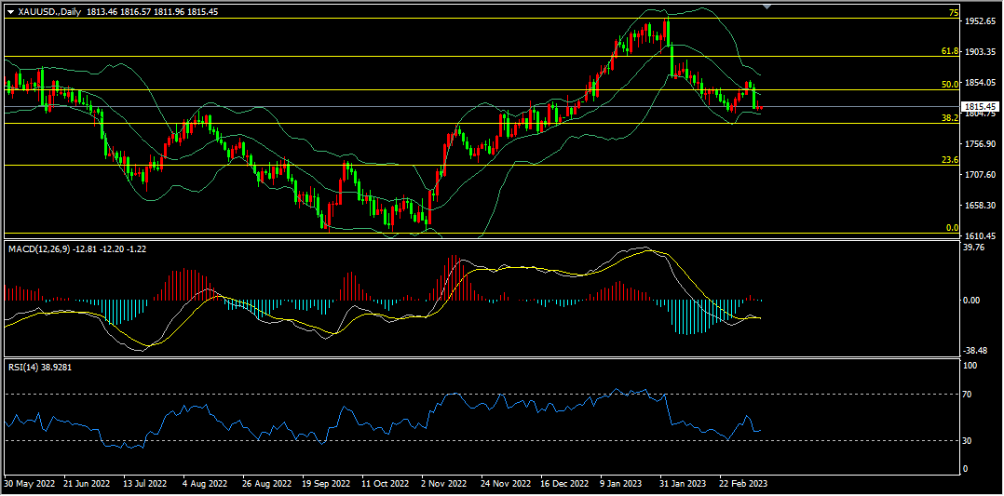1004x496 pixels.
Task: Click the gray chart shift triangle marker
Action: (767, 6)
